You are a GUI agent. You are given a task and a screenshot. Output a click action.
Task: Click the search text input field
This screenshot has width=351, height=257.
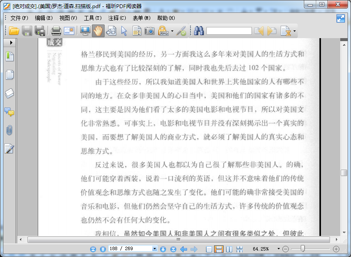(x=229, y=31)
